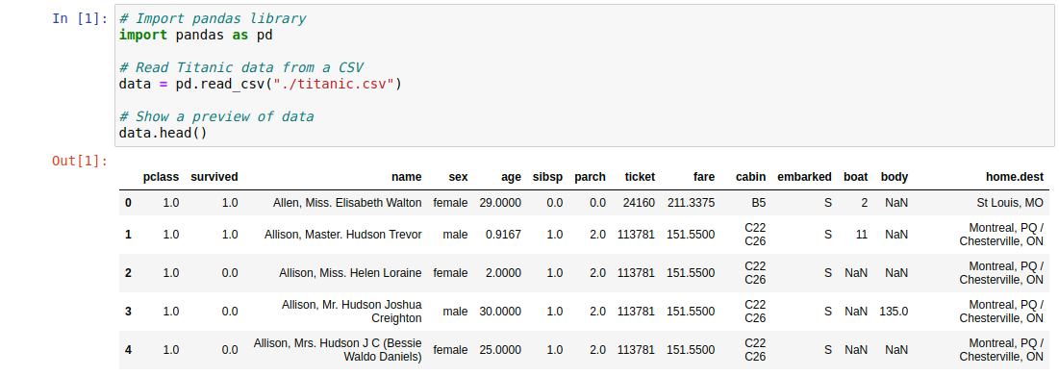Click the cabin value B5
The image size is (1059, 376).
click(x=759, y=203)
